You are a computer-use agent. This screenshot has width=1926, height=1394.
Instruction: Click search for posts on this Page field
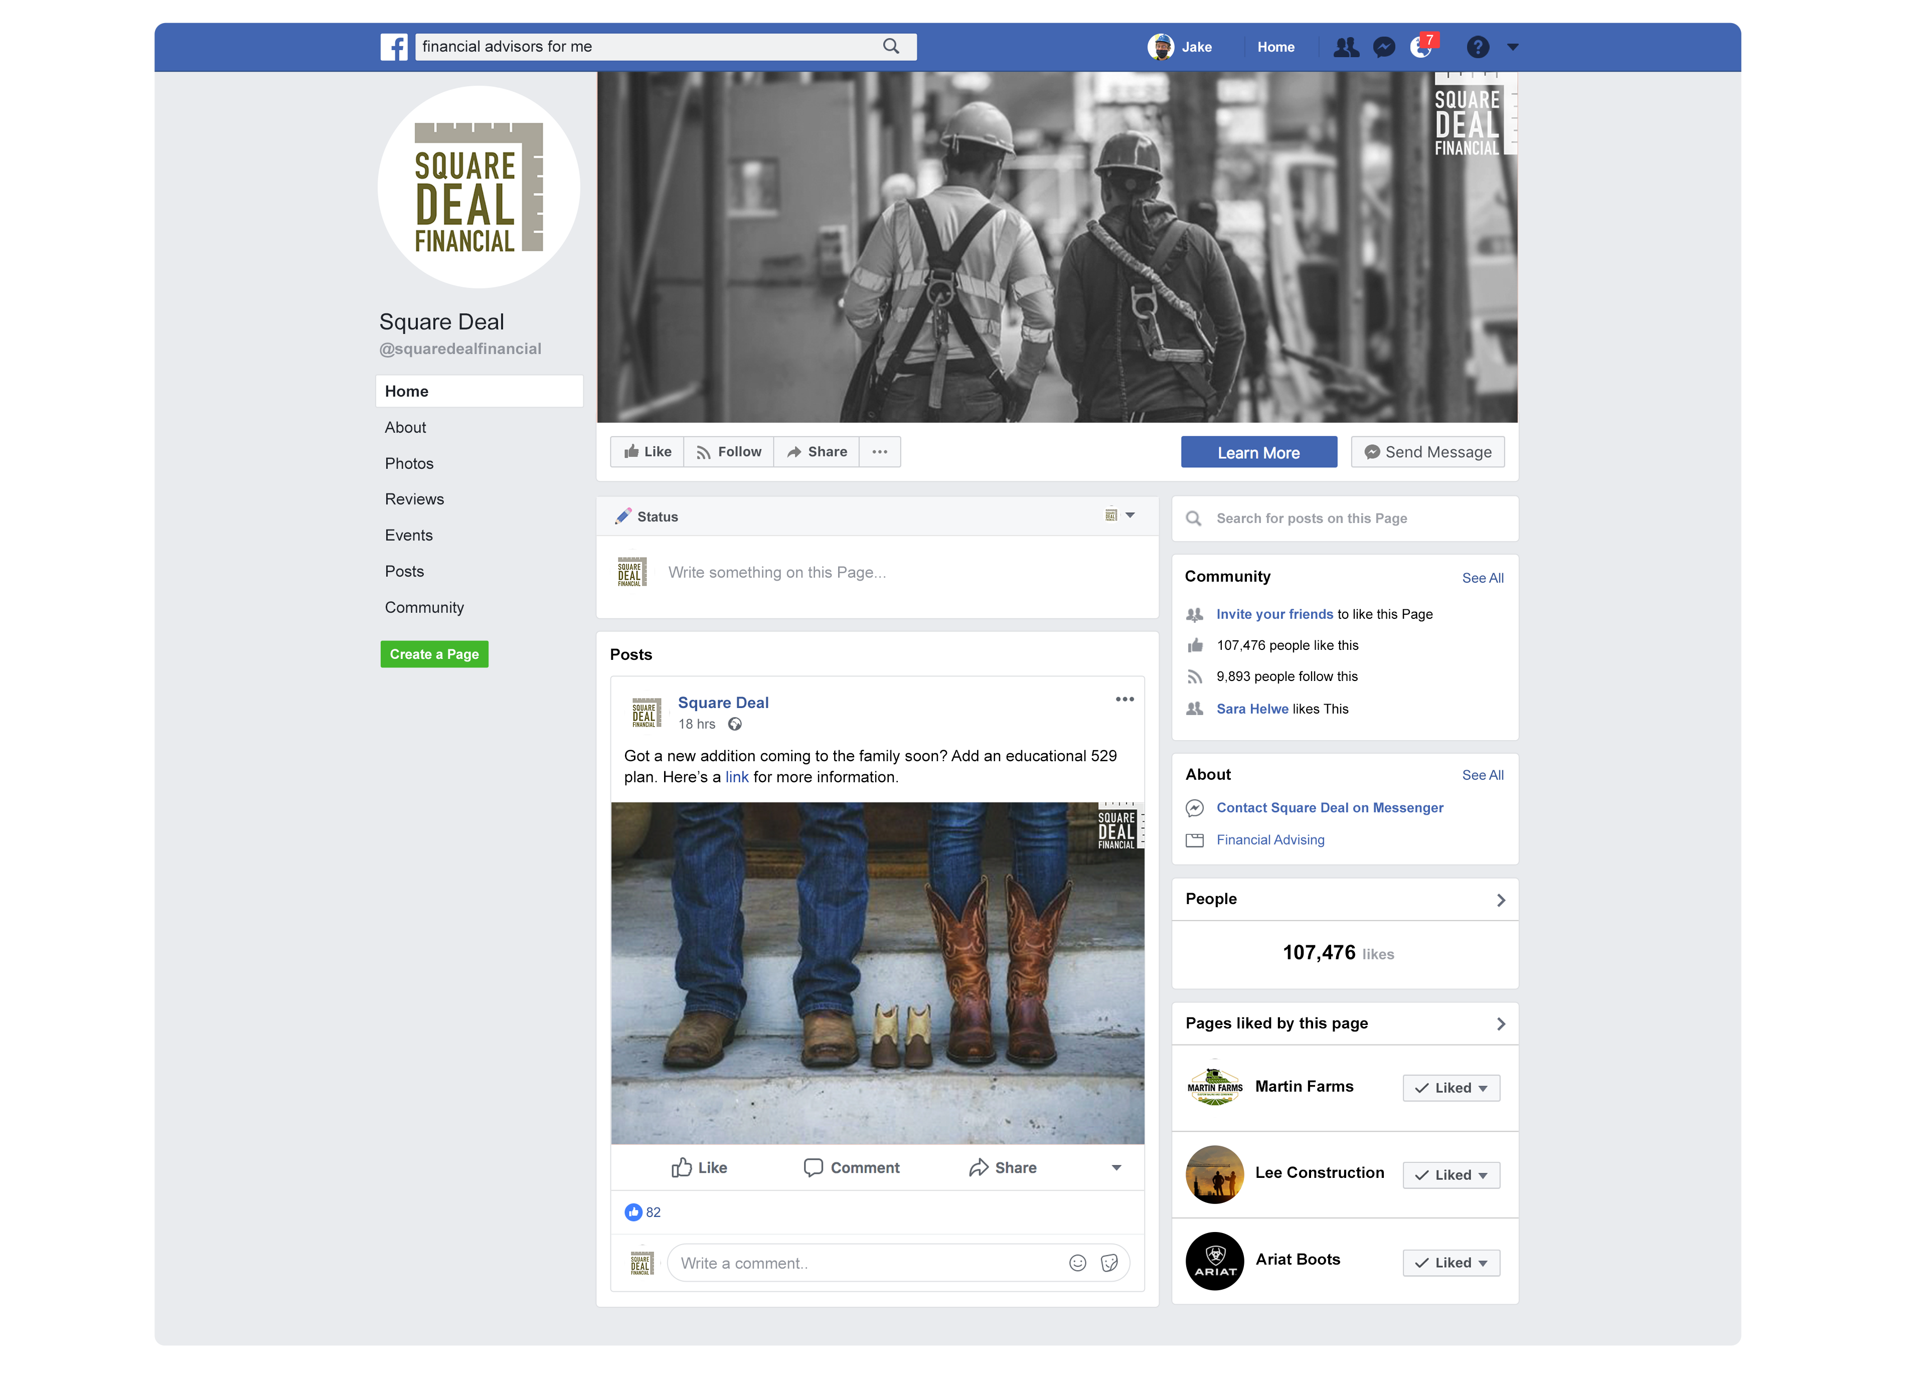[x=1345, y=518]
